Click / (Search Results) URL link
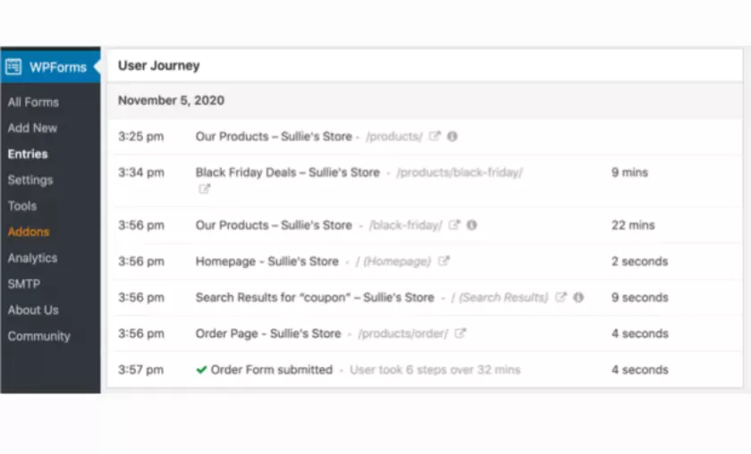Screen dimensions: 751x454 pos(500,298)
